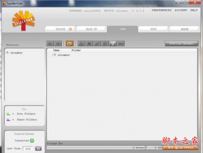This screenshot has width=203, height=153.
Task: Open the Download Manager
Action: pyautogui.click(x=181, y=43)
